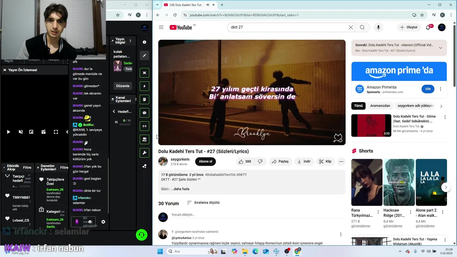Click the Klip button

tap(325, 161)
